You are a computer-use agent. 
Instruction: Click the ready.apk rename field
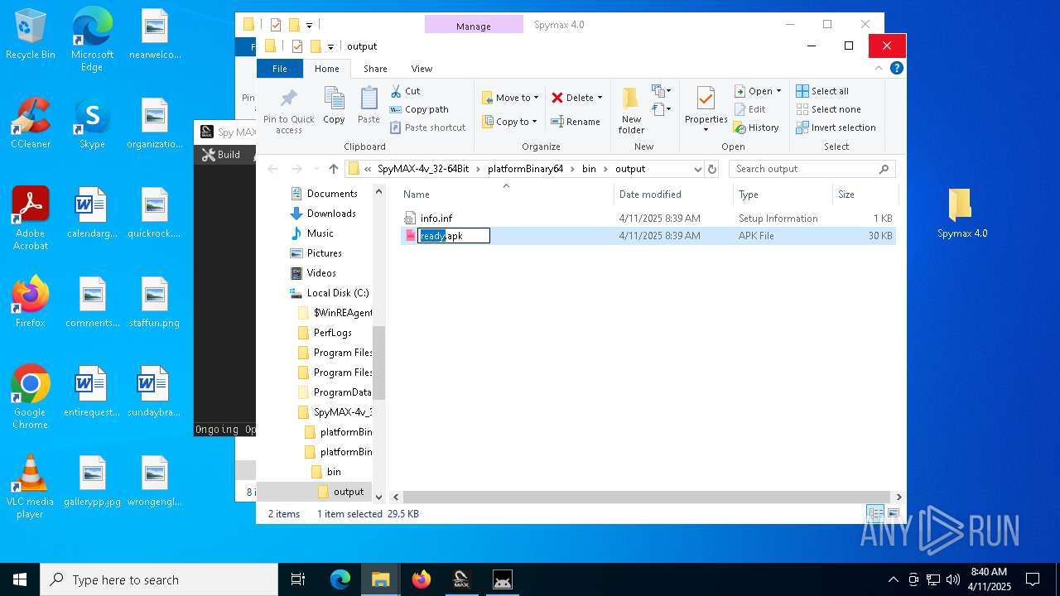tap(454, 236)
